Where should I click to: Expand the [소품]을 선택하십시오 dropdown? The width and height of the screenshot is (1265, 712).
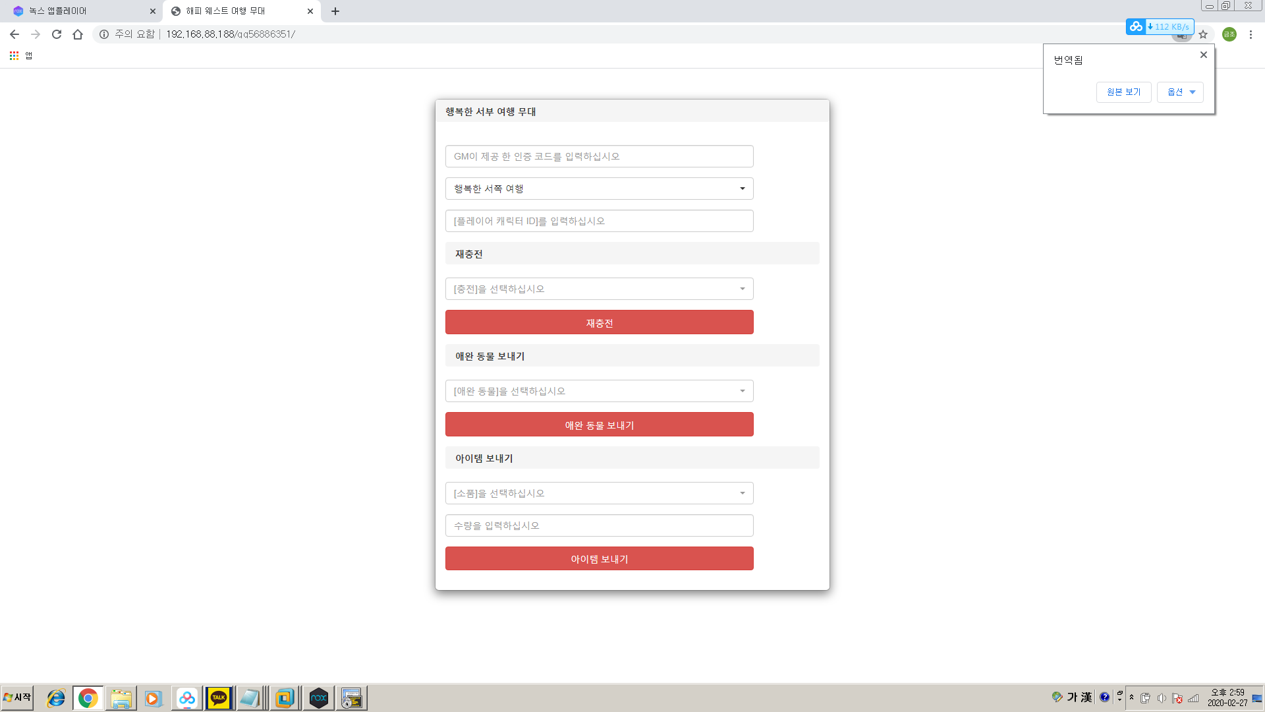pyautogui.click(x=599, y=493)
